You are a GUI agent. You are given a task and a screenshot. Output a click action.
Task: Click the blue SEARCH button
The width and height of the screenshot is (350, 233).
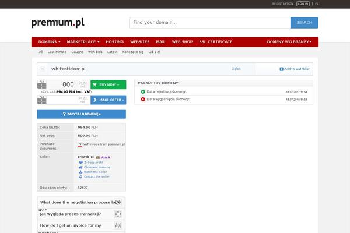click(x=304, y=23)
